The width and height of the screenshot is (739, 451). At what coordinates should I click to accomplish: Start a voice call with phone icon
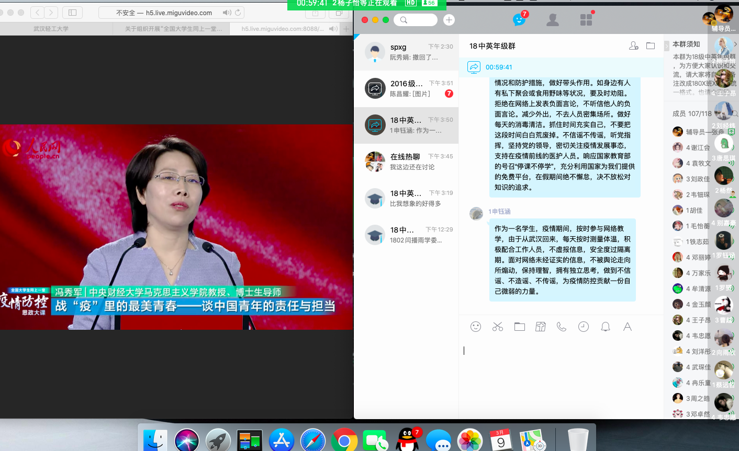(x=562, y=327)
